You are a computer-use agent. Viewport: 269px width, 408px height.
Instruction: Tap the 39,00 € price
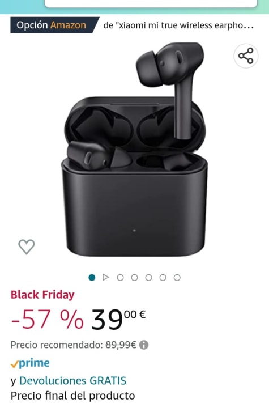(118, 319)
